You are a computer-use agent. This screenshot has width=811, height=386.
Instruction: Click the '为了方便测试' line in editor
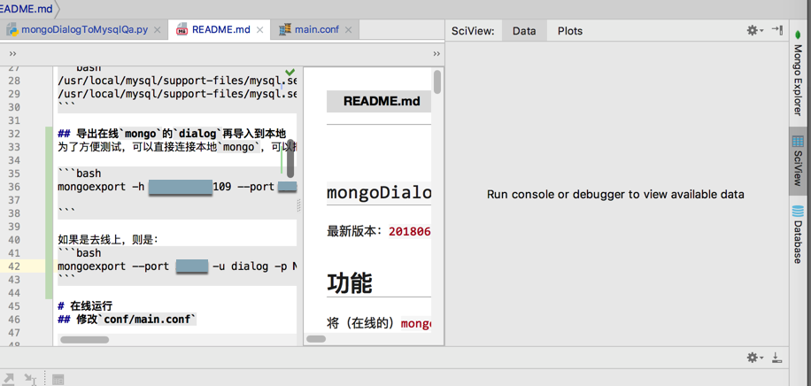click(x=177, y=147)
